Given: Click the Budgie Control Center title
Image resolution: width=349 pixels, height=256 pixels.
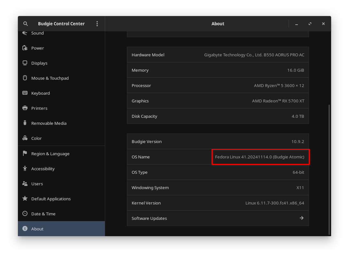Looking at the screenshot, I should 61,24.
